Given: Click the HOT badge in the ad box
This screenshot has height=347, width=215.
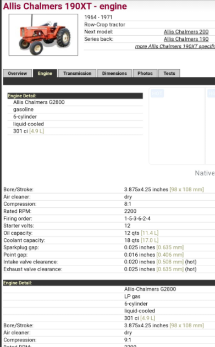Looking at the screenshot, I should point(157,93).
